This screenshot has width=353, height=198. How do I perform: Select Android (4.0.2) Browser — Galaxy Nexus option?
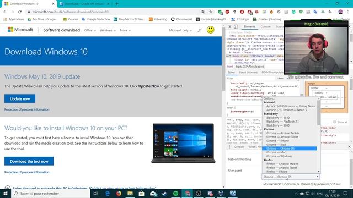(289, 106)
